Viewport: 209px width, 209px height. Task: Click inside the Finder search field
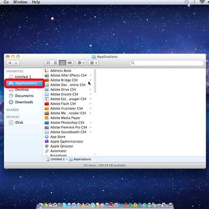click(167, 63)
